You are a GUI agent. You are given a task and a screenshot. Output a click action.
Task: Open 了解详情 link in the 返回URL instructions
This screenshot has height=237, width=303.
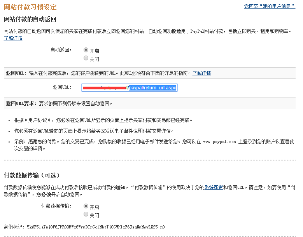tap(201, 73)
